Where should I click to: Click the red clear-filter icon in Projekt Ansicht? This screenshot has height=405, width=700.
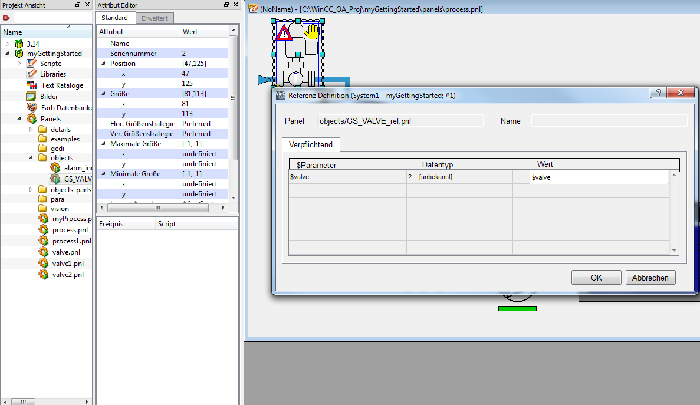[x=6, y=18]
